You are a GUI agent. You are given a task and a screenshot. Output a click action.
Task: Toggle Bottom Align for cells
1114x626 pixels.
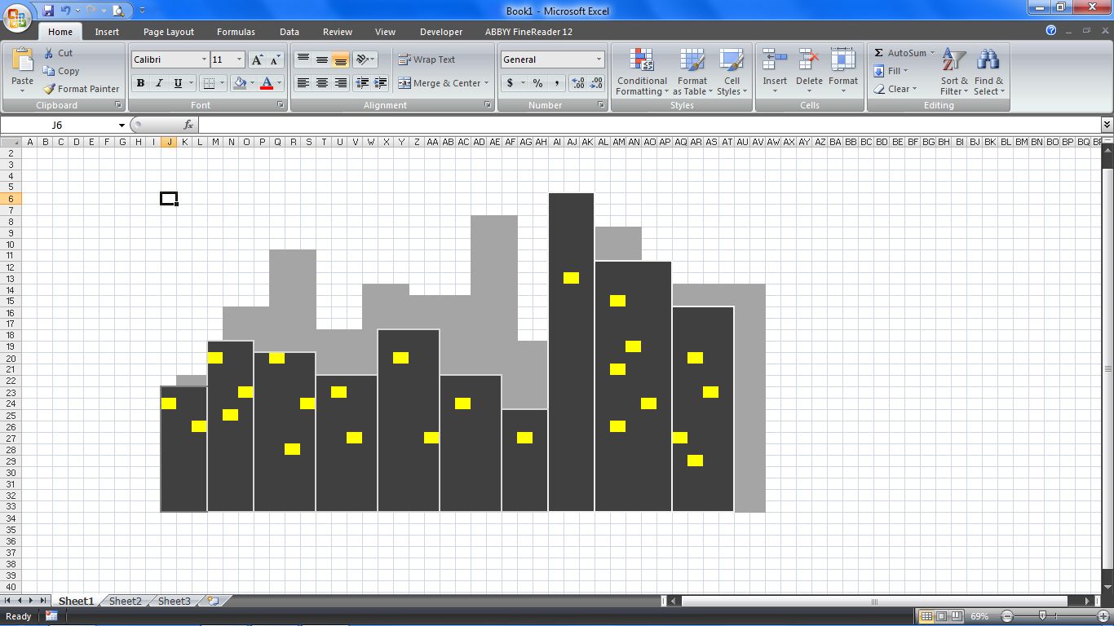341,60
